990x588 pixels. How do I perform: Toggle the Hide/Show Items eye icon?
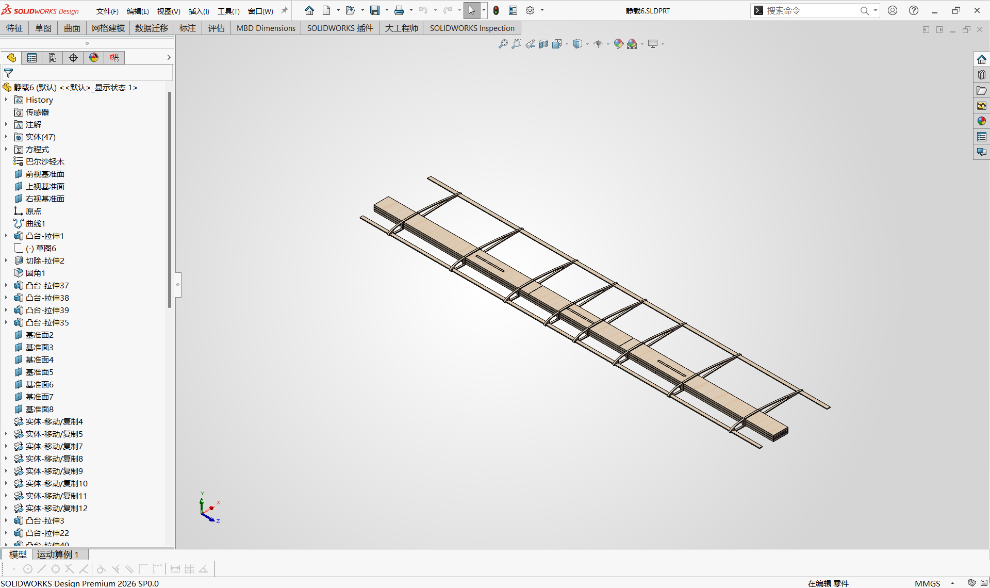pyautogui.click(x=598, y=44)
